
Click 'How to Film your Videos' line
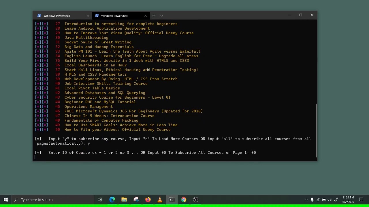click(117, 130)
